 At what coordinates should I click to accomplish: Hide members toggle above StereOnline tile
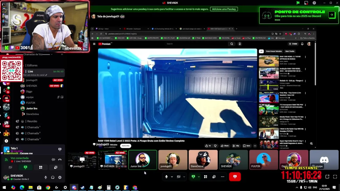pyautogui.click(x=203, y=154)
